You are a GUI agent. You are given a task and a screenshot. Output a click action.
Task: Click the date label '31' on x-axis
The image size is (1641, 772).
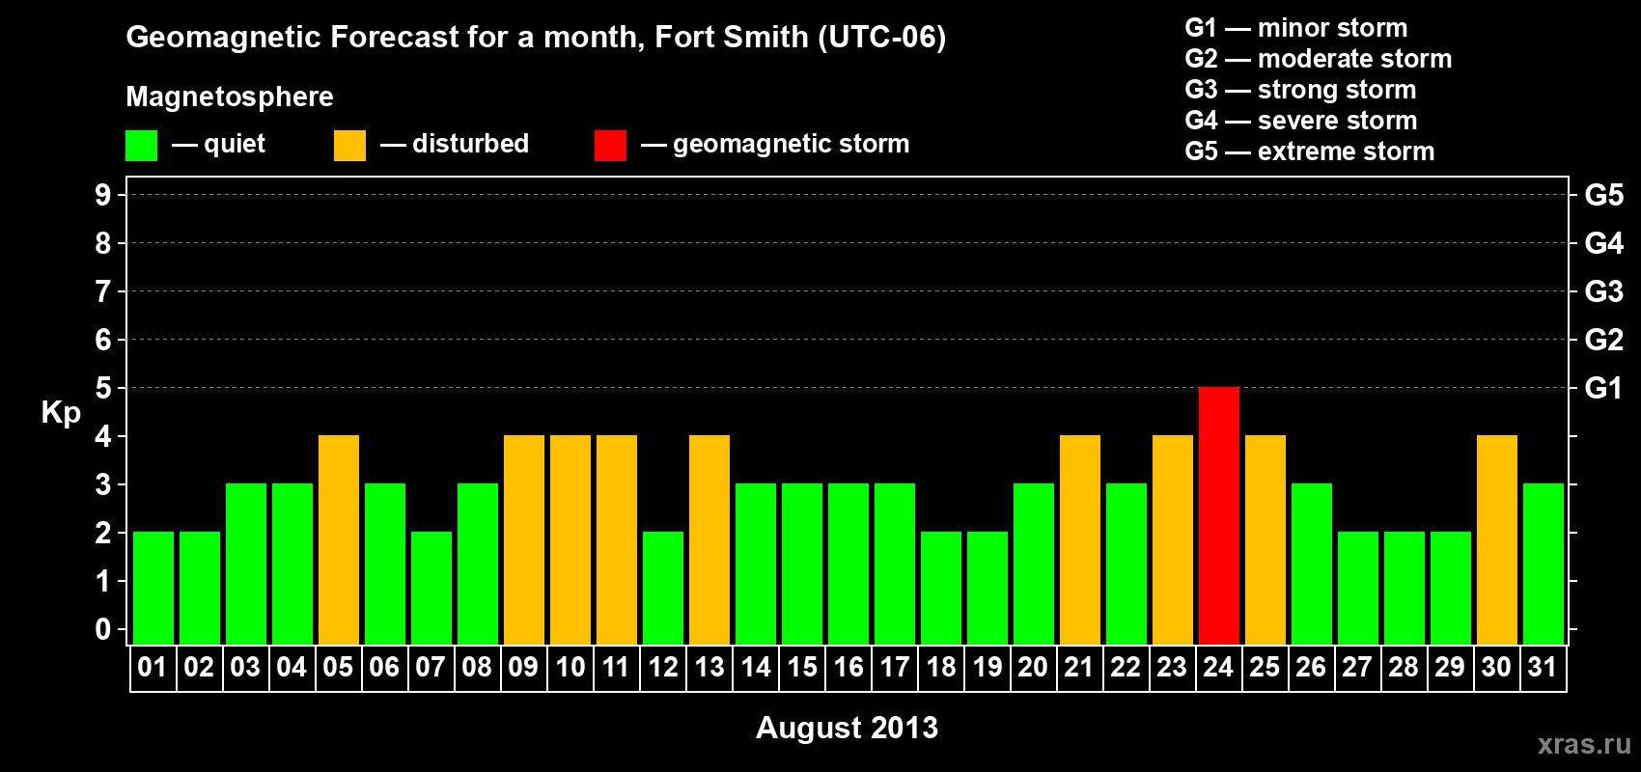[x=1543, y=667]
